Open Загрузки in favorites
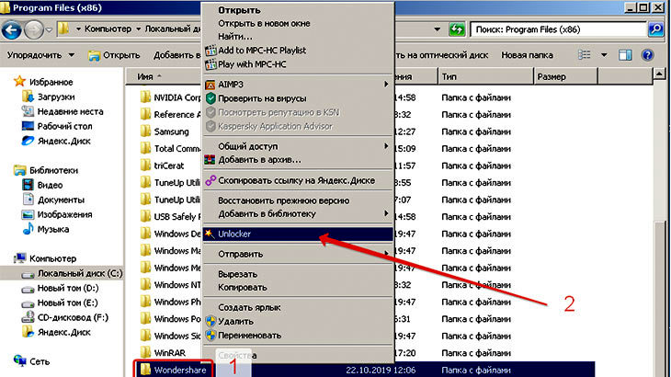The width and height of the screenshot is (671, 377). point(49,97)
